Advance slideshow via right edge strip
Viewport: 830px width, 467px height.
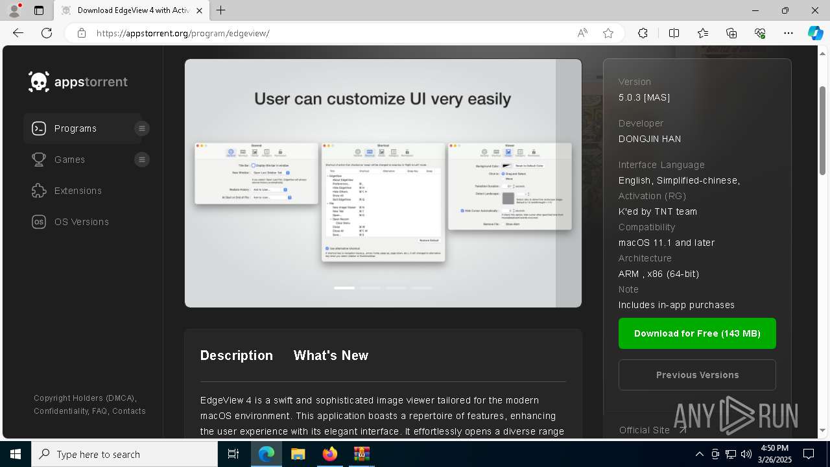tap(569, 184)
